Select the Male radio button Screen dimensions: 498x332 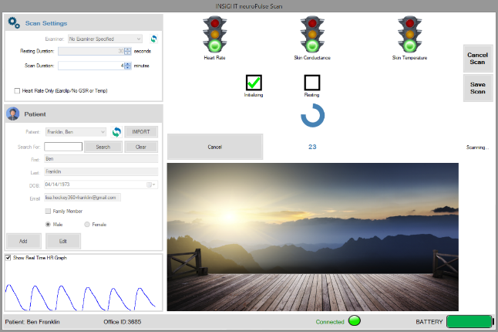[48, 224]
